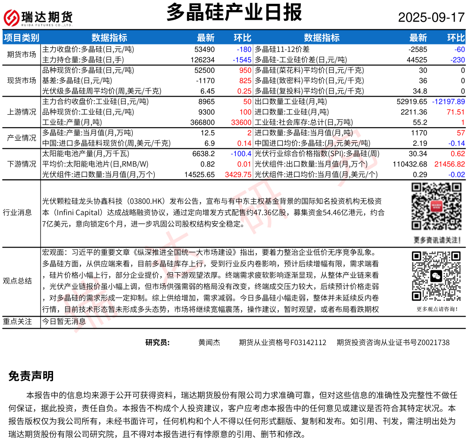Image resolution: width=468 pixels, height=440 pixels.
Task: Select the report date 2025-09-17
Action: point(431,17)
